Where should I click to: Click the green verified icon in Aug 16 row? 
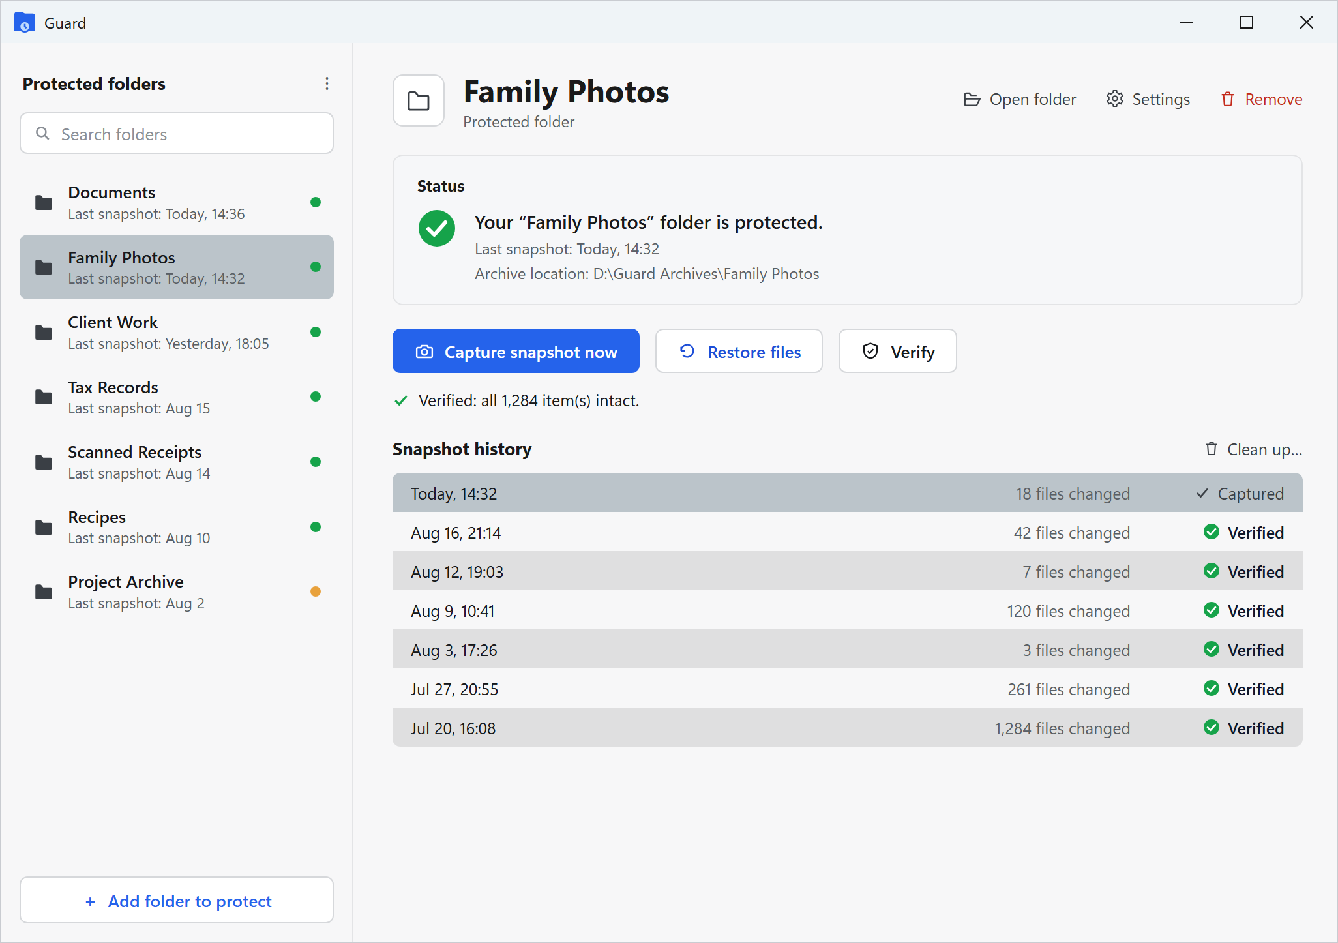tap(1212, 532)
